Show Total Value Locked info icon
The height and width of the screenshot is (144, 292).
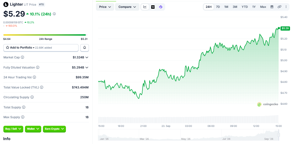(x=42, y=87)
